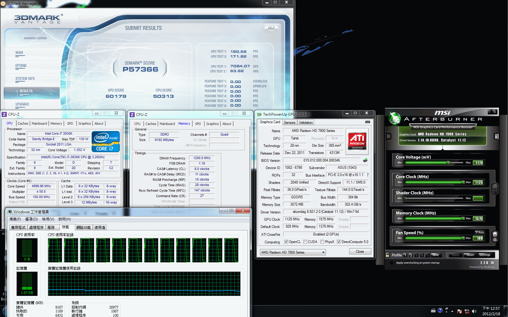The width and height of the screenshot is (508, 317).
Task: Minimize MSI Afterburner window
Action: coord(489,112)
